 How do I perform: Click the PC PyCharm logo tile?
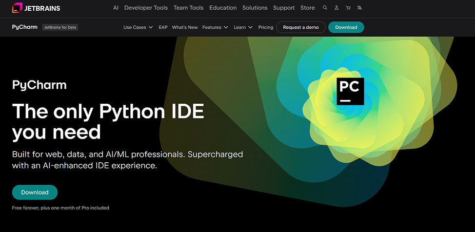point(350,91)
